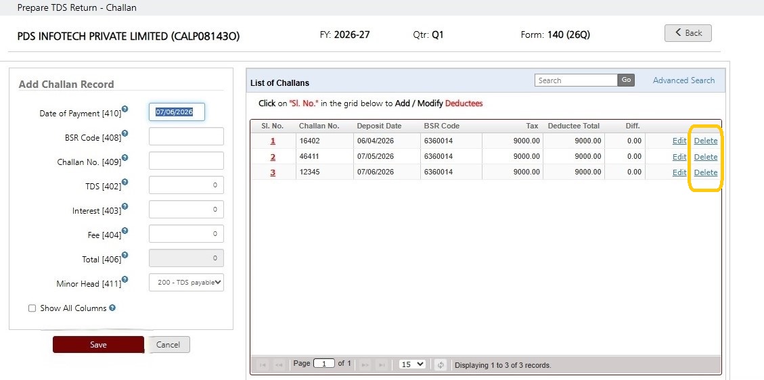Open Advanced Search link
The width and height of the screenshot is (764, 380).
(x=683, y=80)
